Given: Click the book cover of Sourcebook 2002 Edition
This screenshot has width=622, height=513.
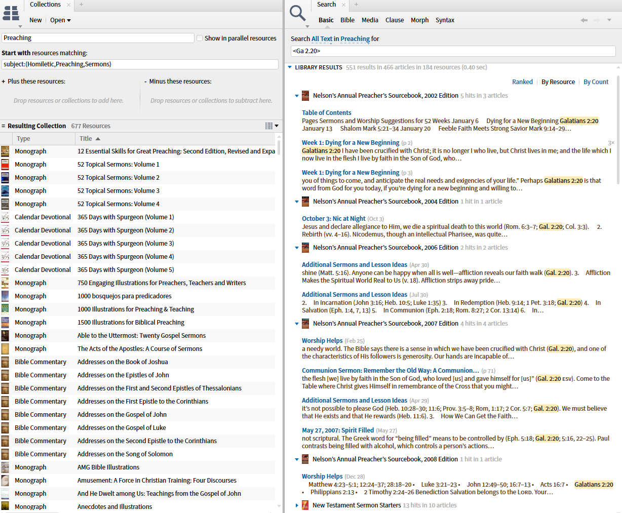Looking at the screenshot, I should [305, 95].
